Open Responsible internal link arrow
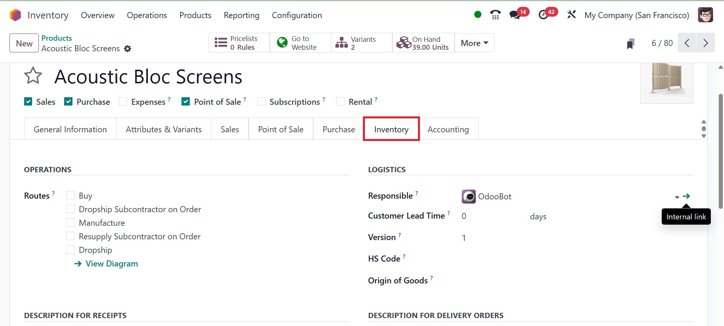724x326 pixels. [x=686, y=196]
